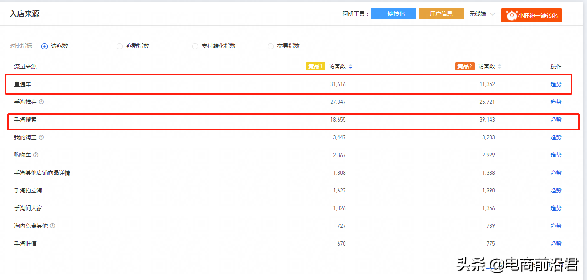Click help icon beside 我的淘宝

coord(41,137)
